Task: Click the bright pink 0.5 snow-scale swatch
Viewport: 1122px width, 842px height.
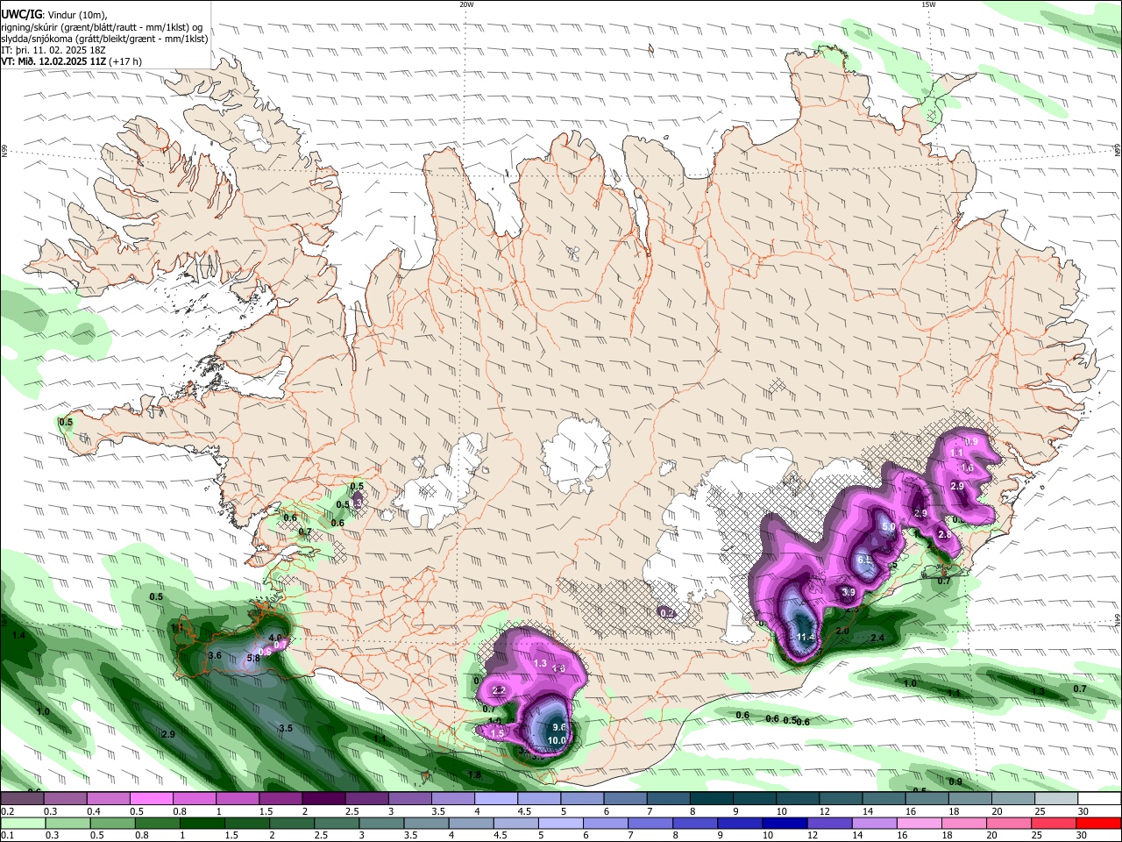Action: coord(151,799)
